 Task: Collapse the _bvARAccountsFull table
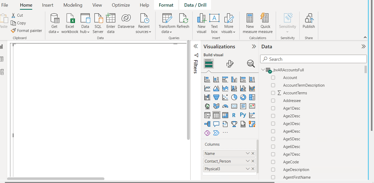pyautogui.click(x=263, y=70)
